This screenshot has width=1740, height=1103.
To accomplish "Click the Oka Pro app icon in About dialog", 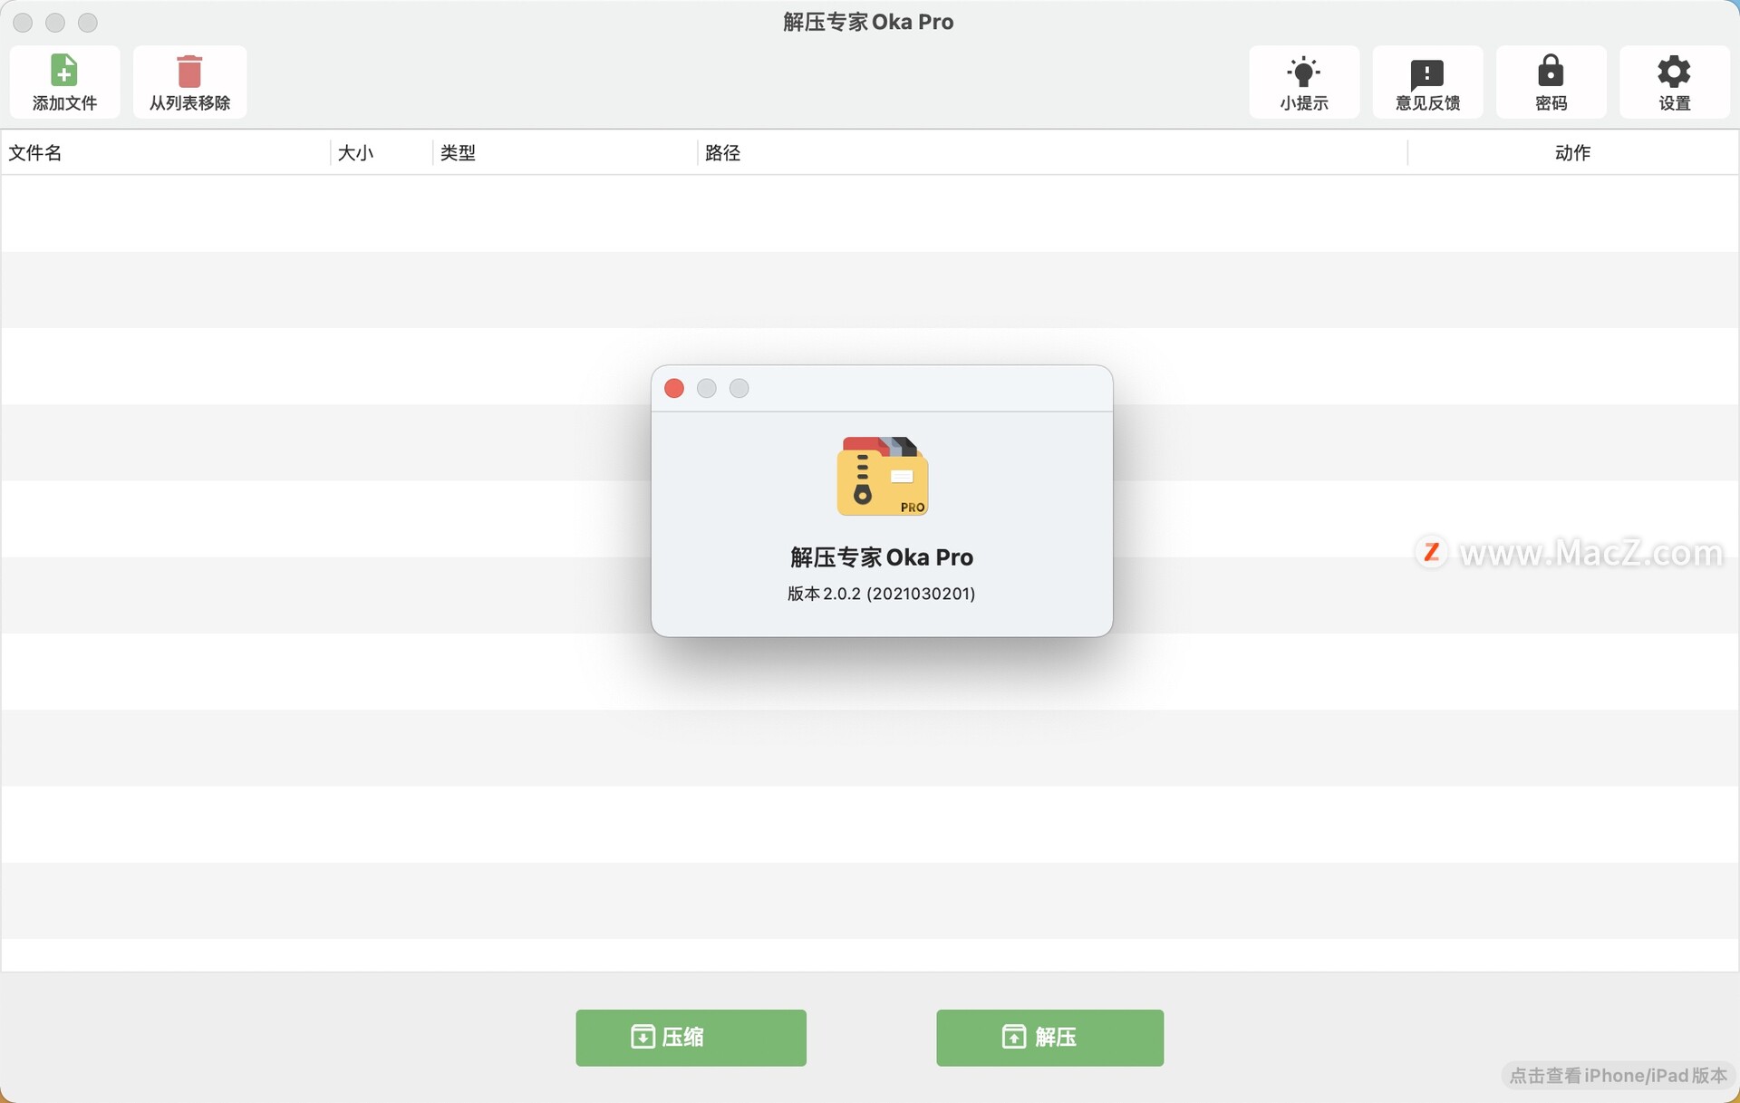I will 882,476.
